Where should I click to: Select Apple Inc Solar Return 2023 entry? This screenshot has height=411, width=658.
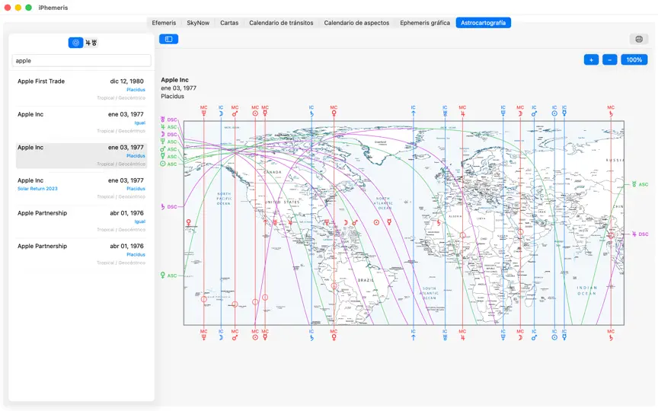point(81,188)
